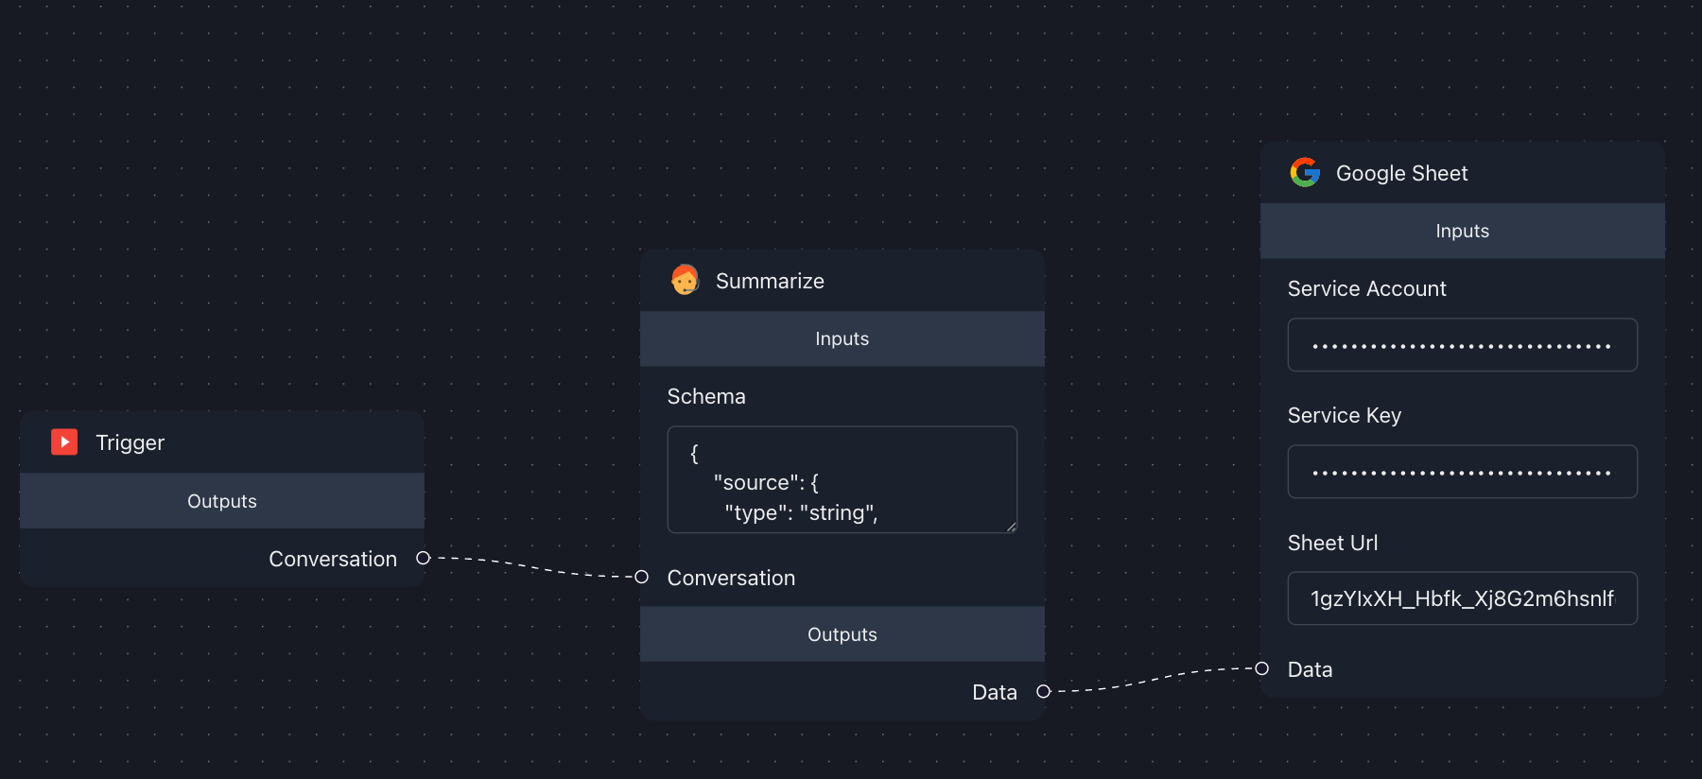Screen dimensions: 1702x779
Task: Click the Trigger's Conversation output port
Action: point(424,558)
